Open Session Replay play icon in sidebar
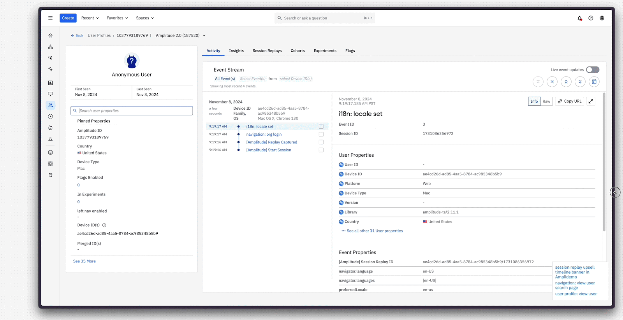Viewport: 623px width, 320px height. 50,117
